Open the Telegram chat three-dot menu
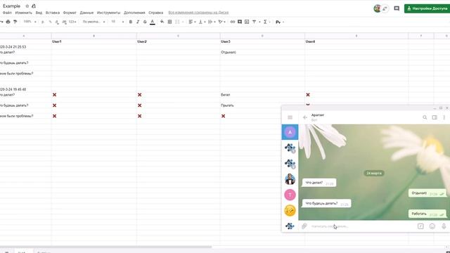Image resolution: width=450 pixels, height=253 pixels. [x=444, y=117]
